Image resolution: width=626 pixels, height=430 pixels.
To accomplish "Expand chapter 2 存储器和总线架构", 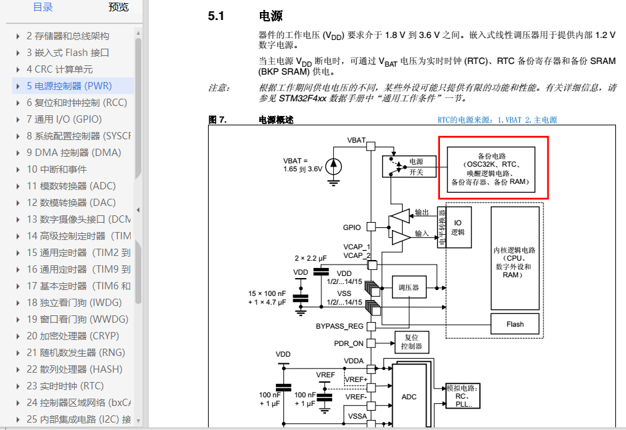I will coord(18,36).
